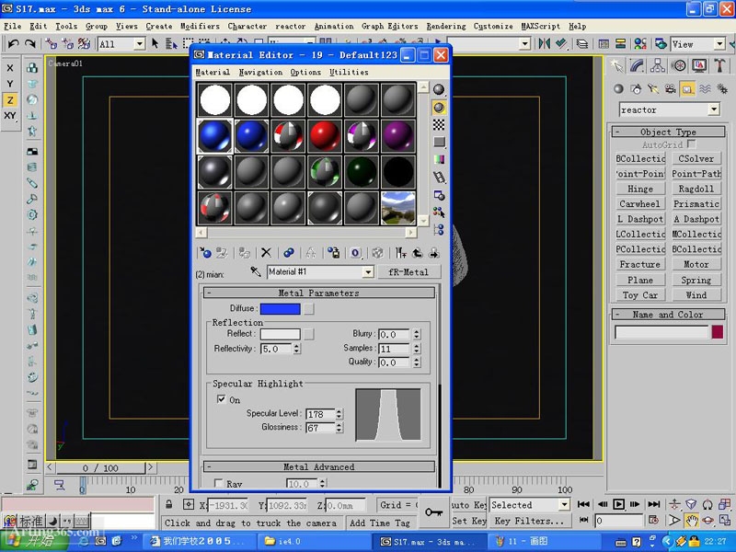
Task: Click the Mirror tool icon in main toolbar
Action: tap(544, 43)
